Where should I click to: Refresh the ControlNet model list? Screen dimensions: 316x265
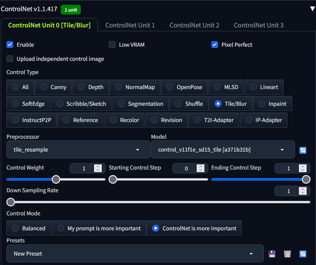pos(303,150)
